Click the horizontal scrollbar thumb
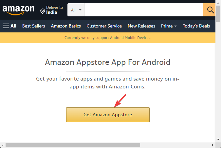 click(73, 145)
